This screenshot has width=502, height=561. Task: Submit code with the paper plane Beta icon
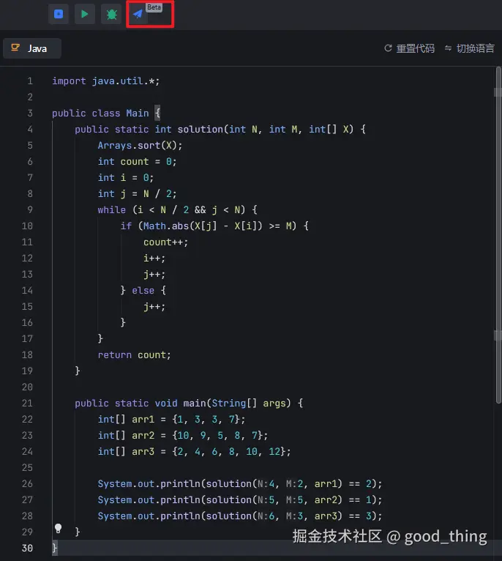(138, 14)
